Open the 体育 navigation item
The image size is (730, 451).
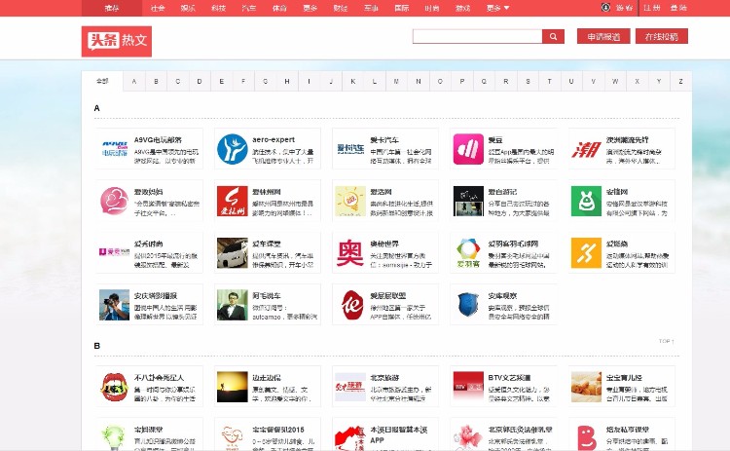click(x=279, y=8)
